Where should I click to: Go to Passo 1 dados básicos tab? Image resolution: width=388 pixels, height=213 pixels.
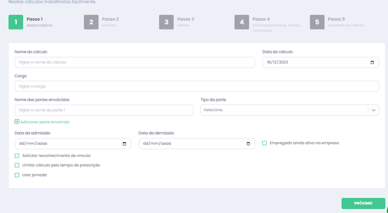pos(31,22)
